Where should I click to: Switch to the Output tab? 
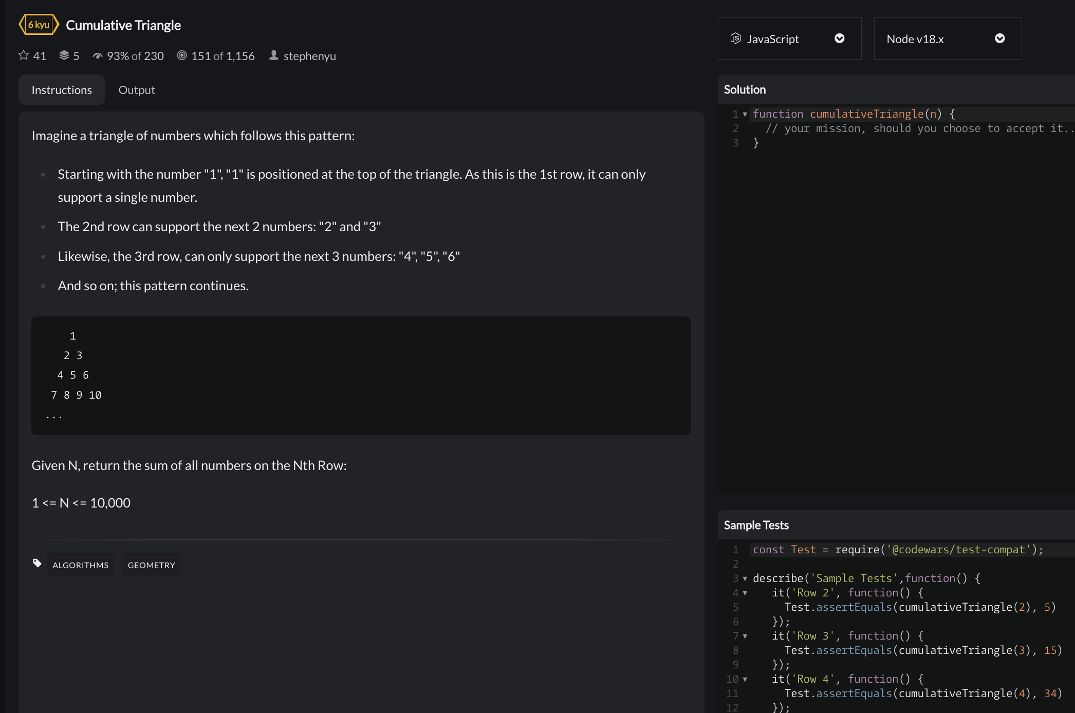tap(137, 90)
